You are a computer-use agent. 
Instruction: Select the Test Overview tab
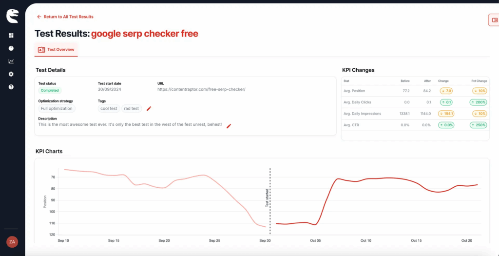coord(56,50)
